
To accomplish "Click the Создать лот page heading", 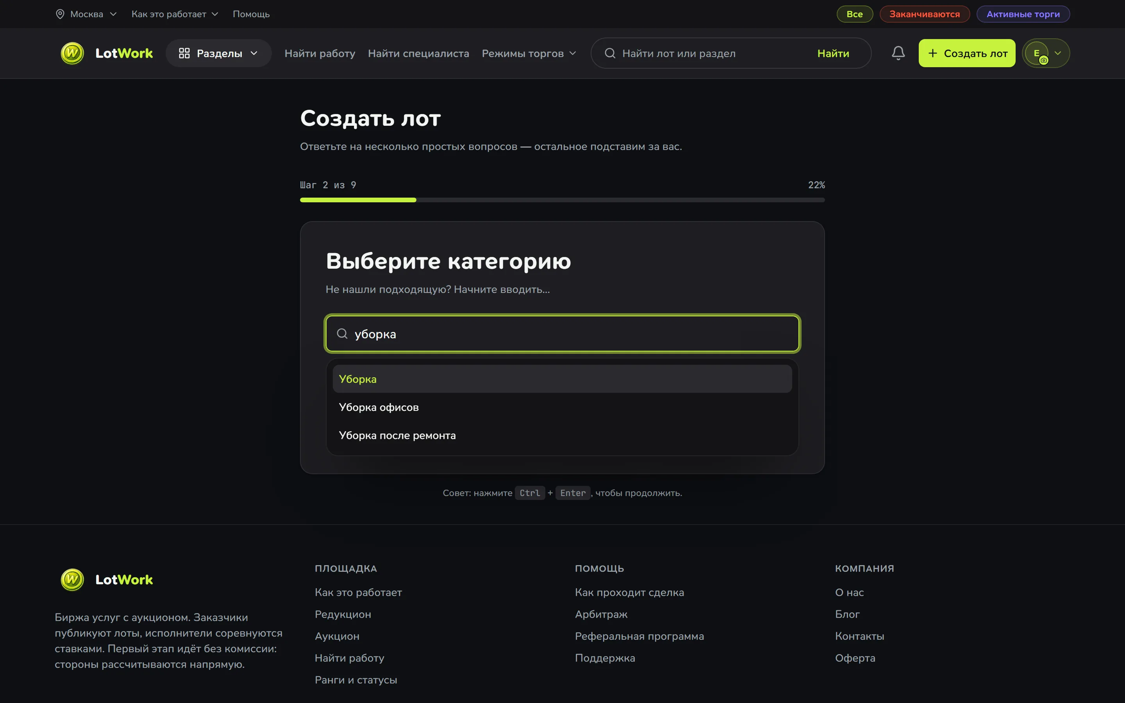I will click(x=370, y=118).
